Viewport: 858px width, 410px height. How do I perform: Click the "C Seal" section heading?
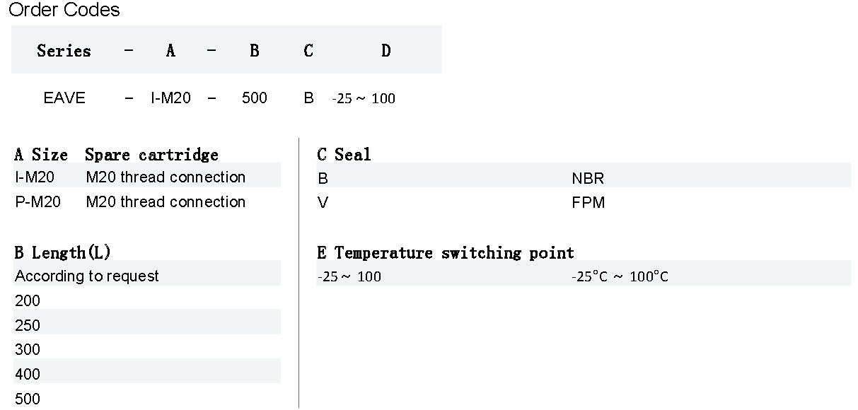click(344, 155)
